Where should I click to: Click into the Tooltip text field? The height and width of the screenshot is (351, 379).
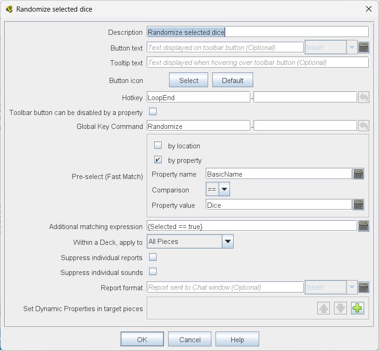tap(258, 63)
